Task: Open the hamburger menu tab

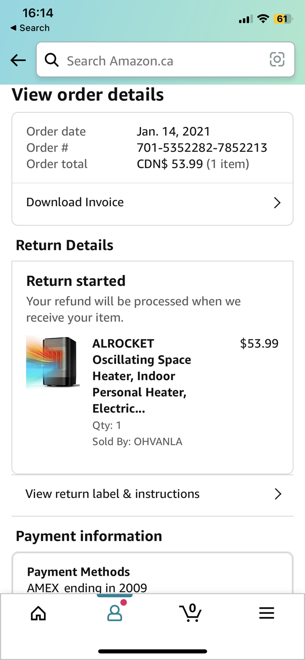Action: [267, 613]
